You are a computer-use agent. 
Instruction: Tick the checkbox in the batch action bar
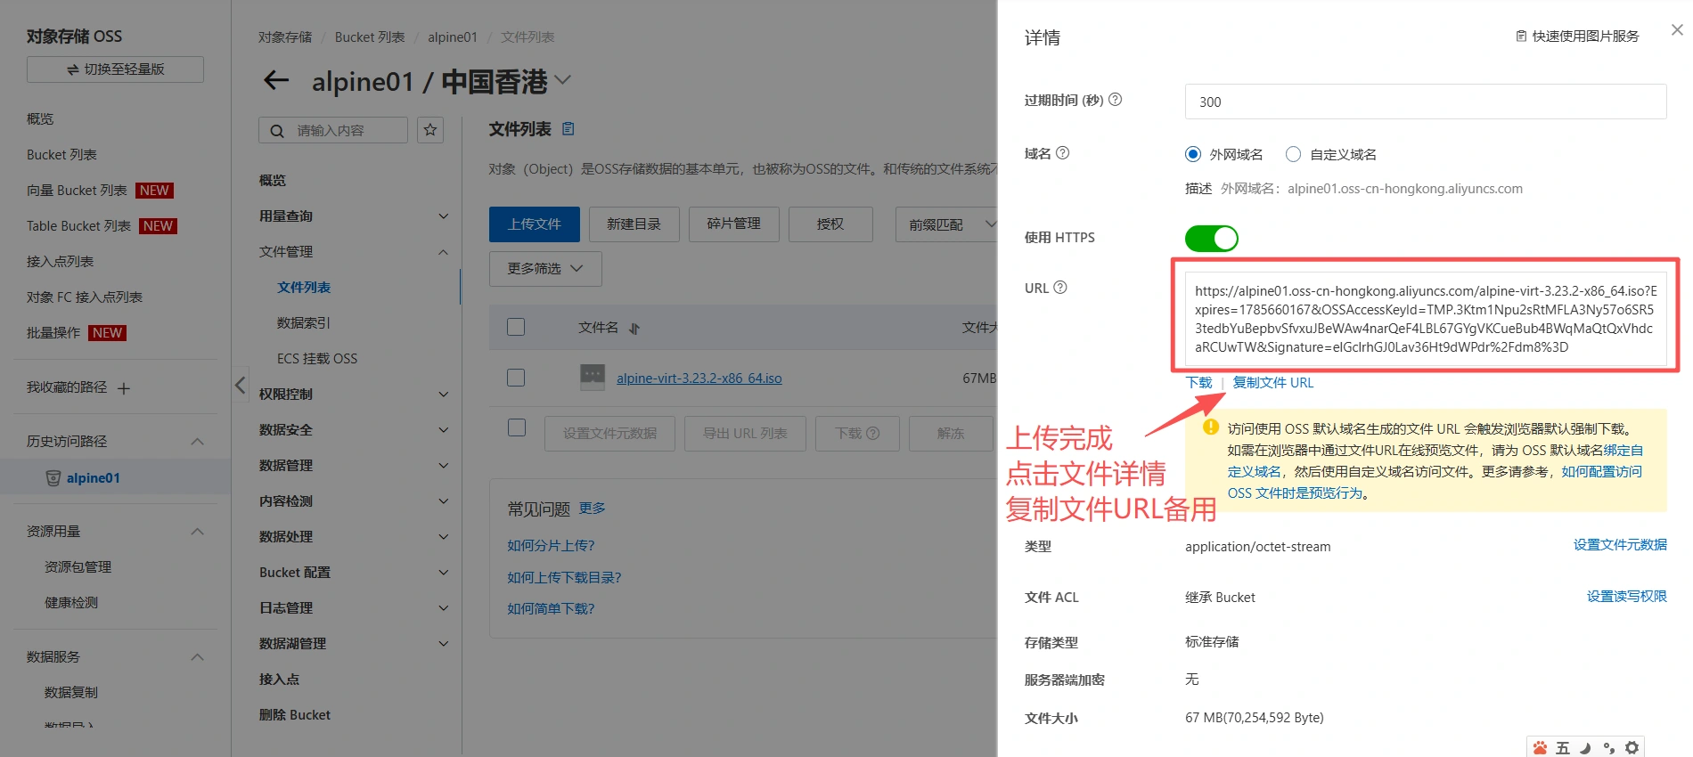tap(517, 427)
